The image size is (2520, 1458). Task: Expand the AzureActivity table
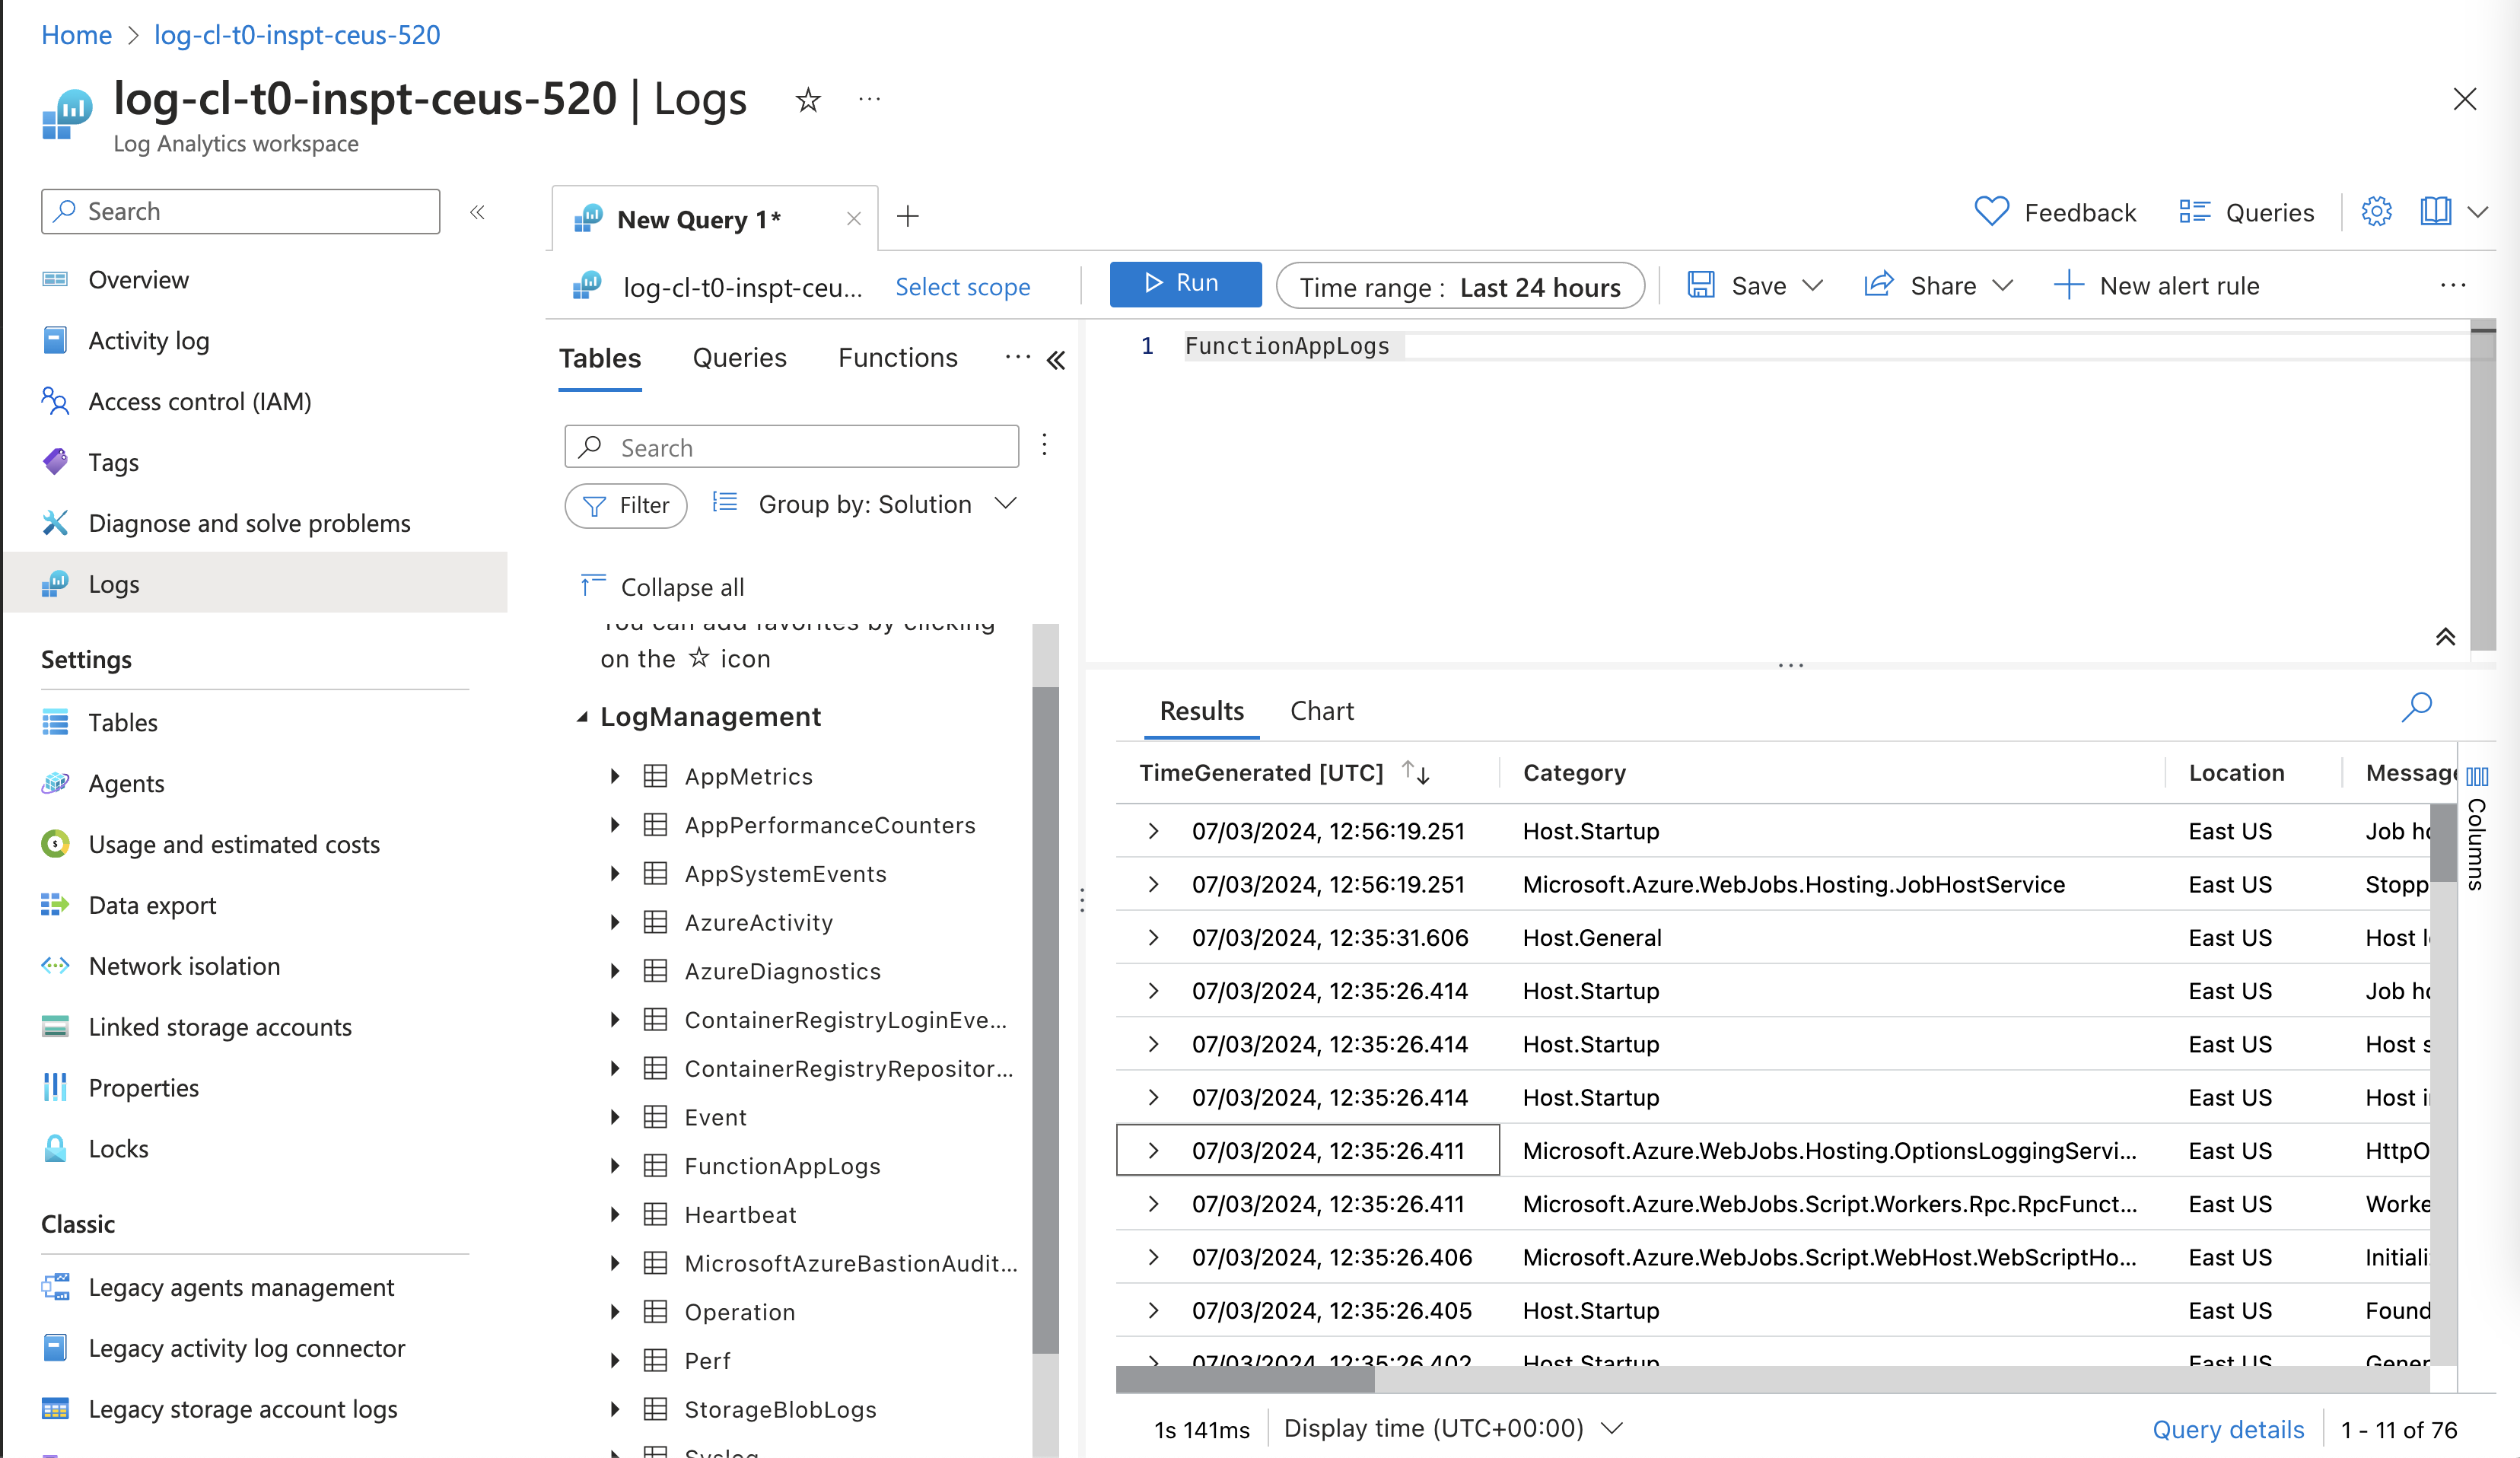614,922
